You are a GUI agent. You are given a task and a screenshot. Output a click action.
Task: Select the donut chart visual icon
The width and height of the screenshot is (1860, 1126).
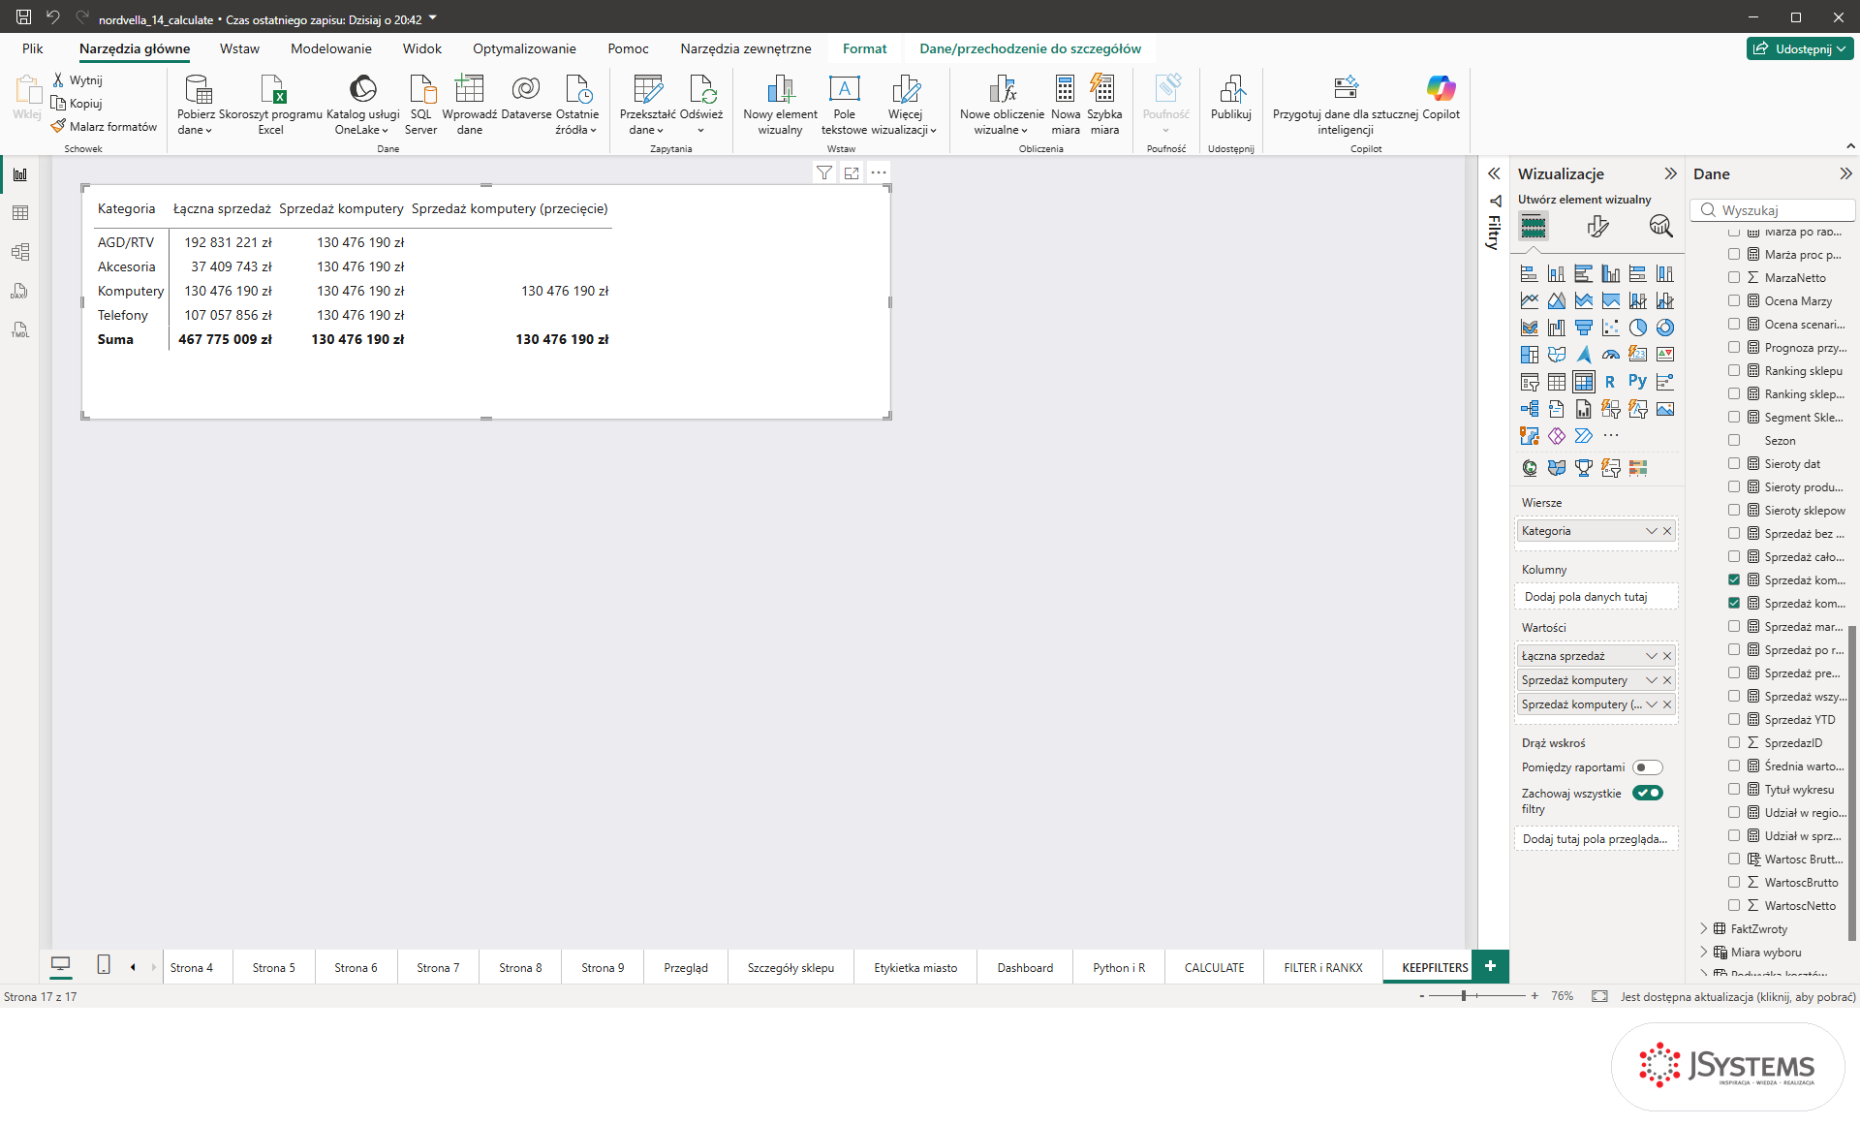pos(1664,328)
